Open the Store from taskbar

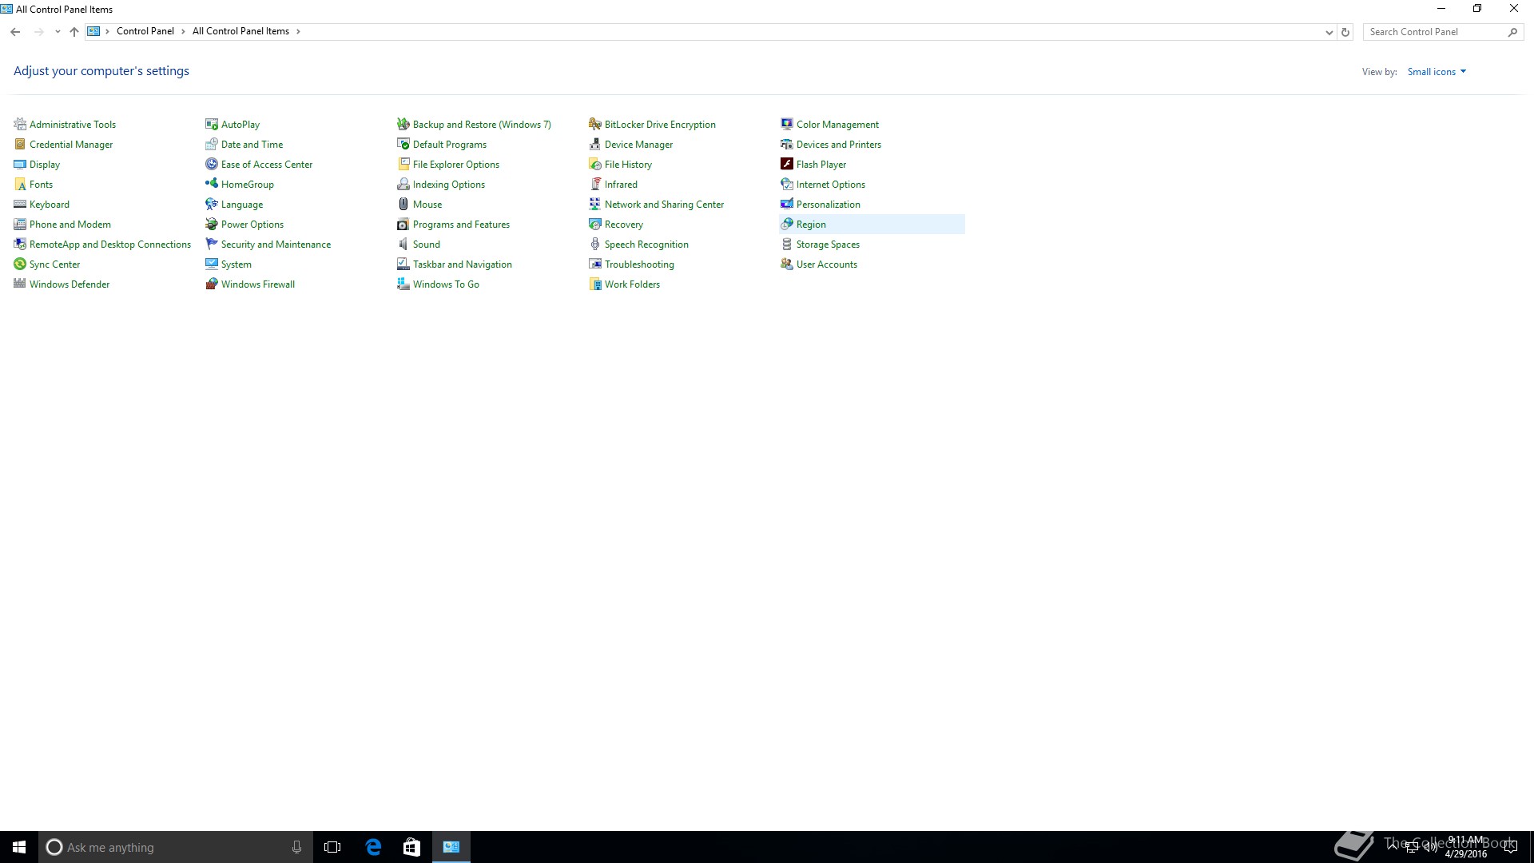pos(411,847)
